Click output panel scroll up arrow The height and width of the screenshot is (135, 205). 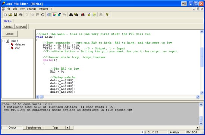click(201, 104)
